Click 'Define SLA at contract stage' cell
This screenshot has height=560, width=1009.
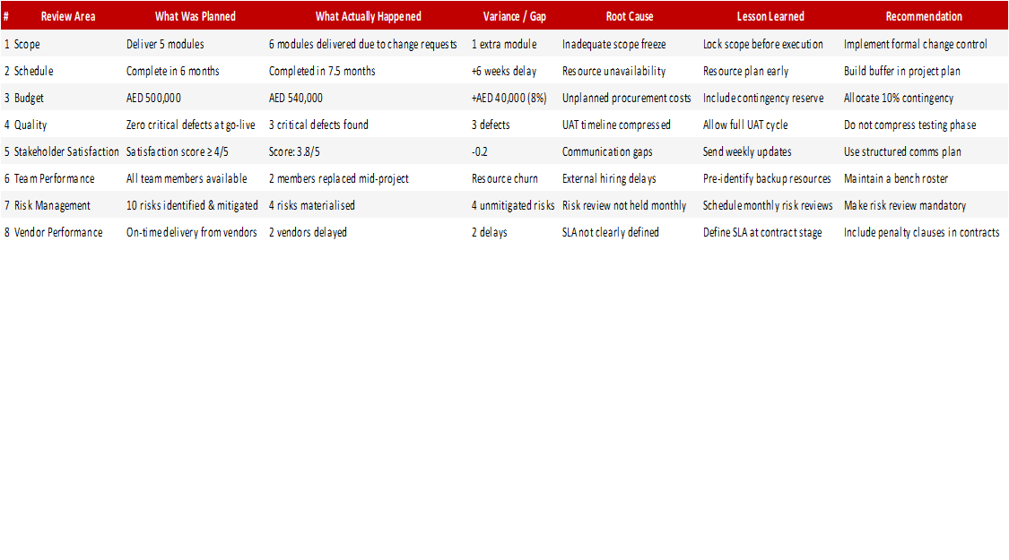pyautogui.click(x=762, y=233)
